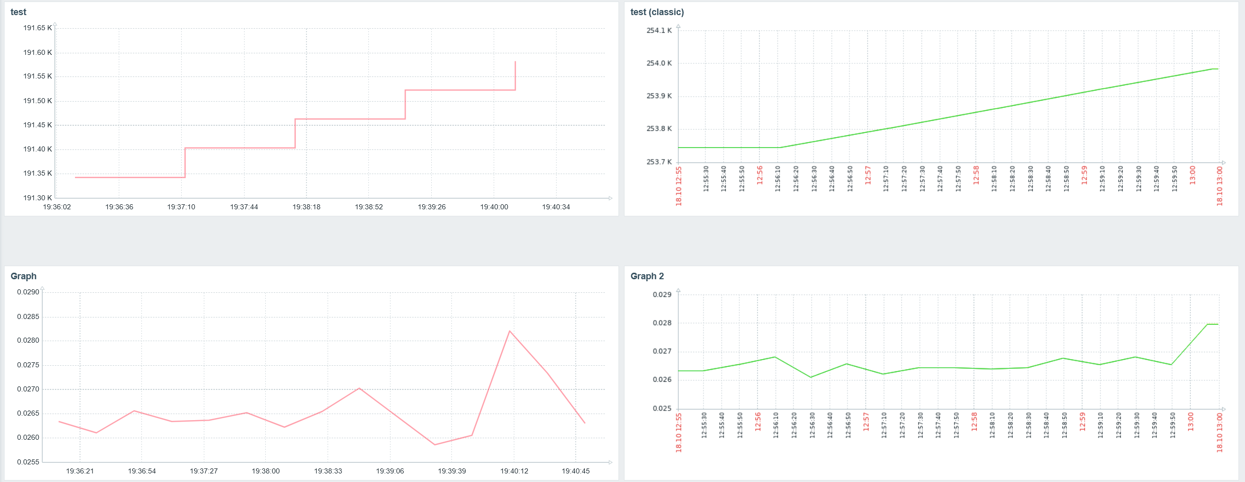This screenshot has height=482, width=1245.
Task: Click the 191.30 K y-axis label
Action: 37,198
